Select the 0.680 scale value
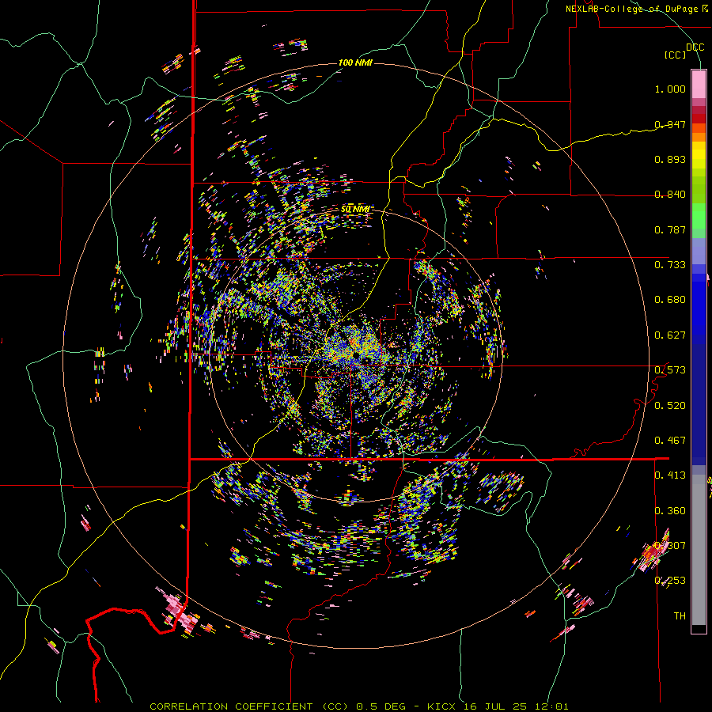 coord(670,300)
